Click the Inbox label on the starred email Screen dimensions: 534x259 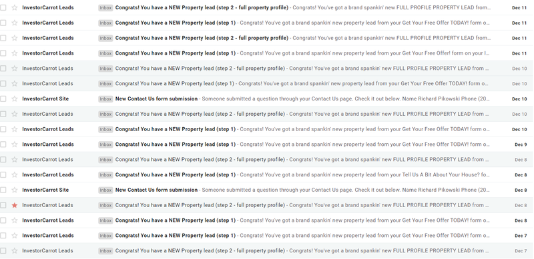[105, 205]
